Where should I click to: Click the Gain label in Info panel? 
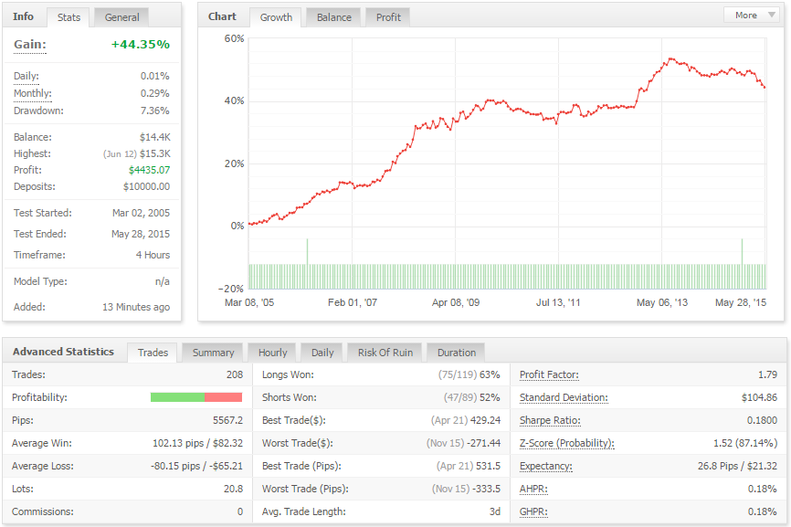pyautogui.click(x=30, y=45)
